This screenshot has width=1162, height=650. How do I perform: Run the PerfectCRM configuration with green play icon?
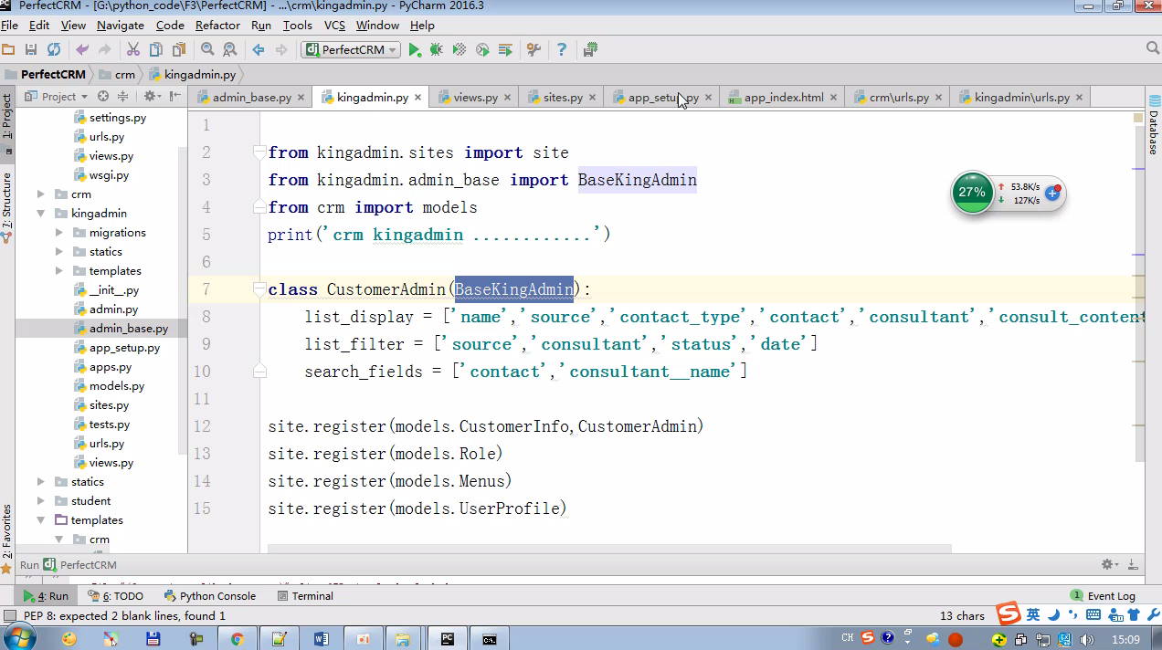coord(415,49)
